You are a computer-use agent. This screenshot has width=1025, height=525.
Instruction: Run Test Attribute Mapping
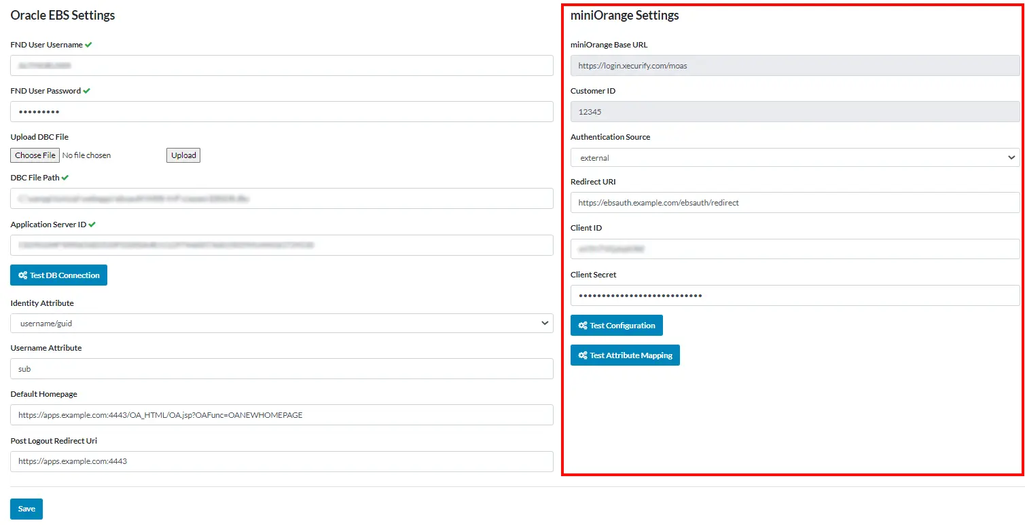[625, 355]
